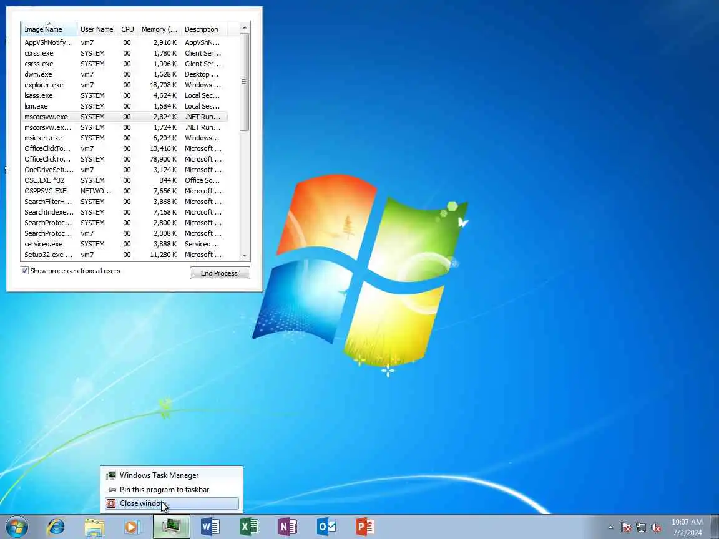The width and height of the screenshot is (719, 539).
Task: Select the SearchFilterHost process row
Action: (124, 202)
